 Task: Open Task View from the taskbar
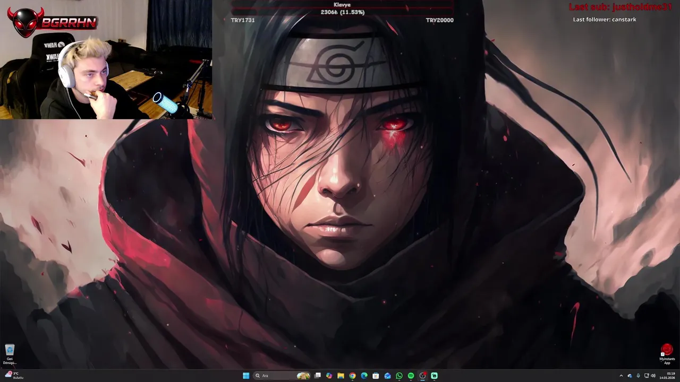pyautogui.click(x=318, y=376)
